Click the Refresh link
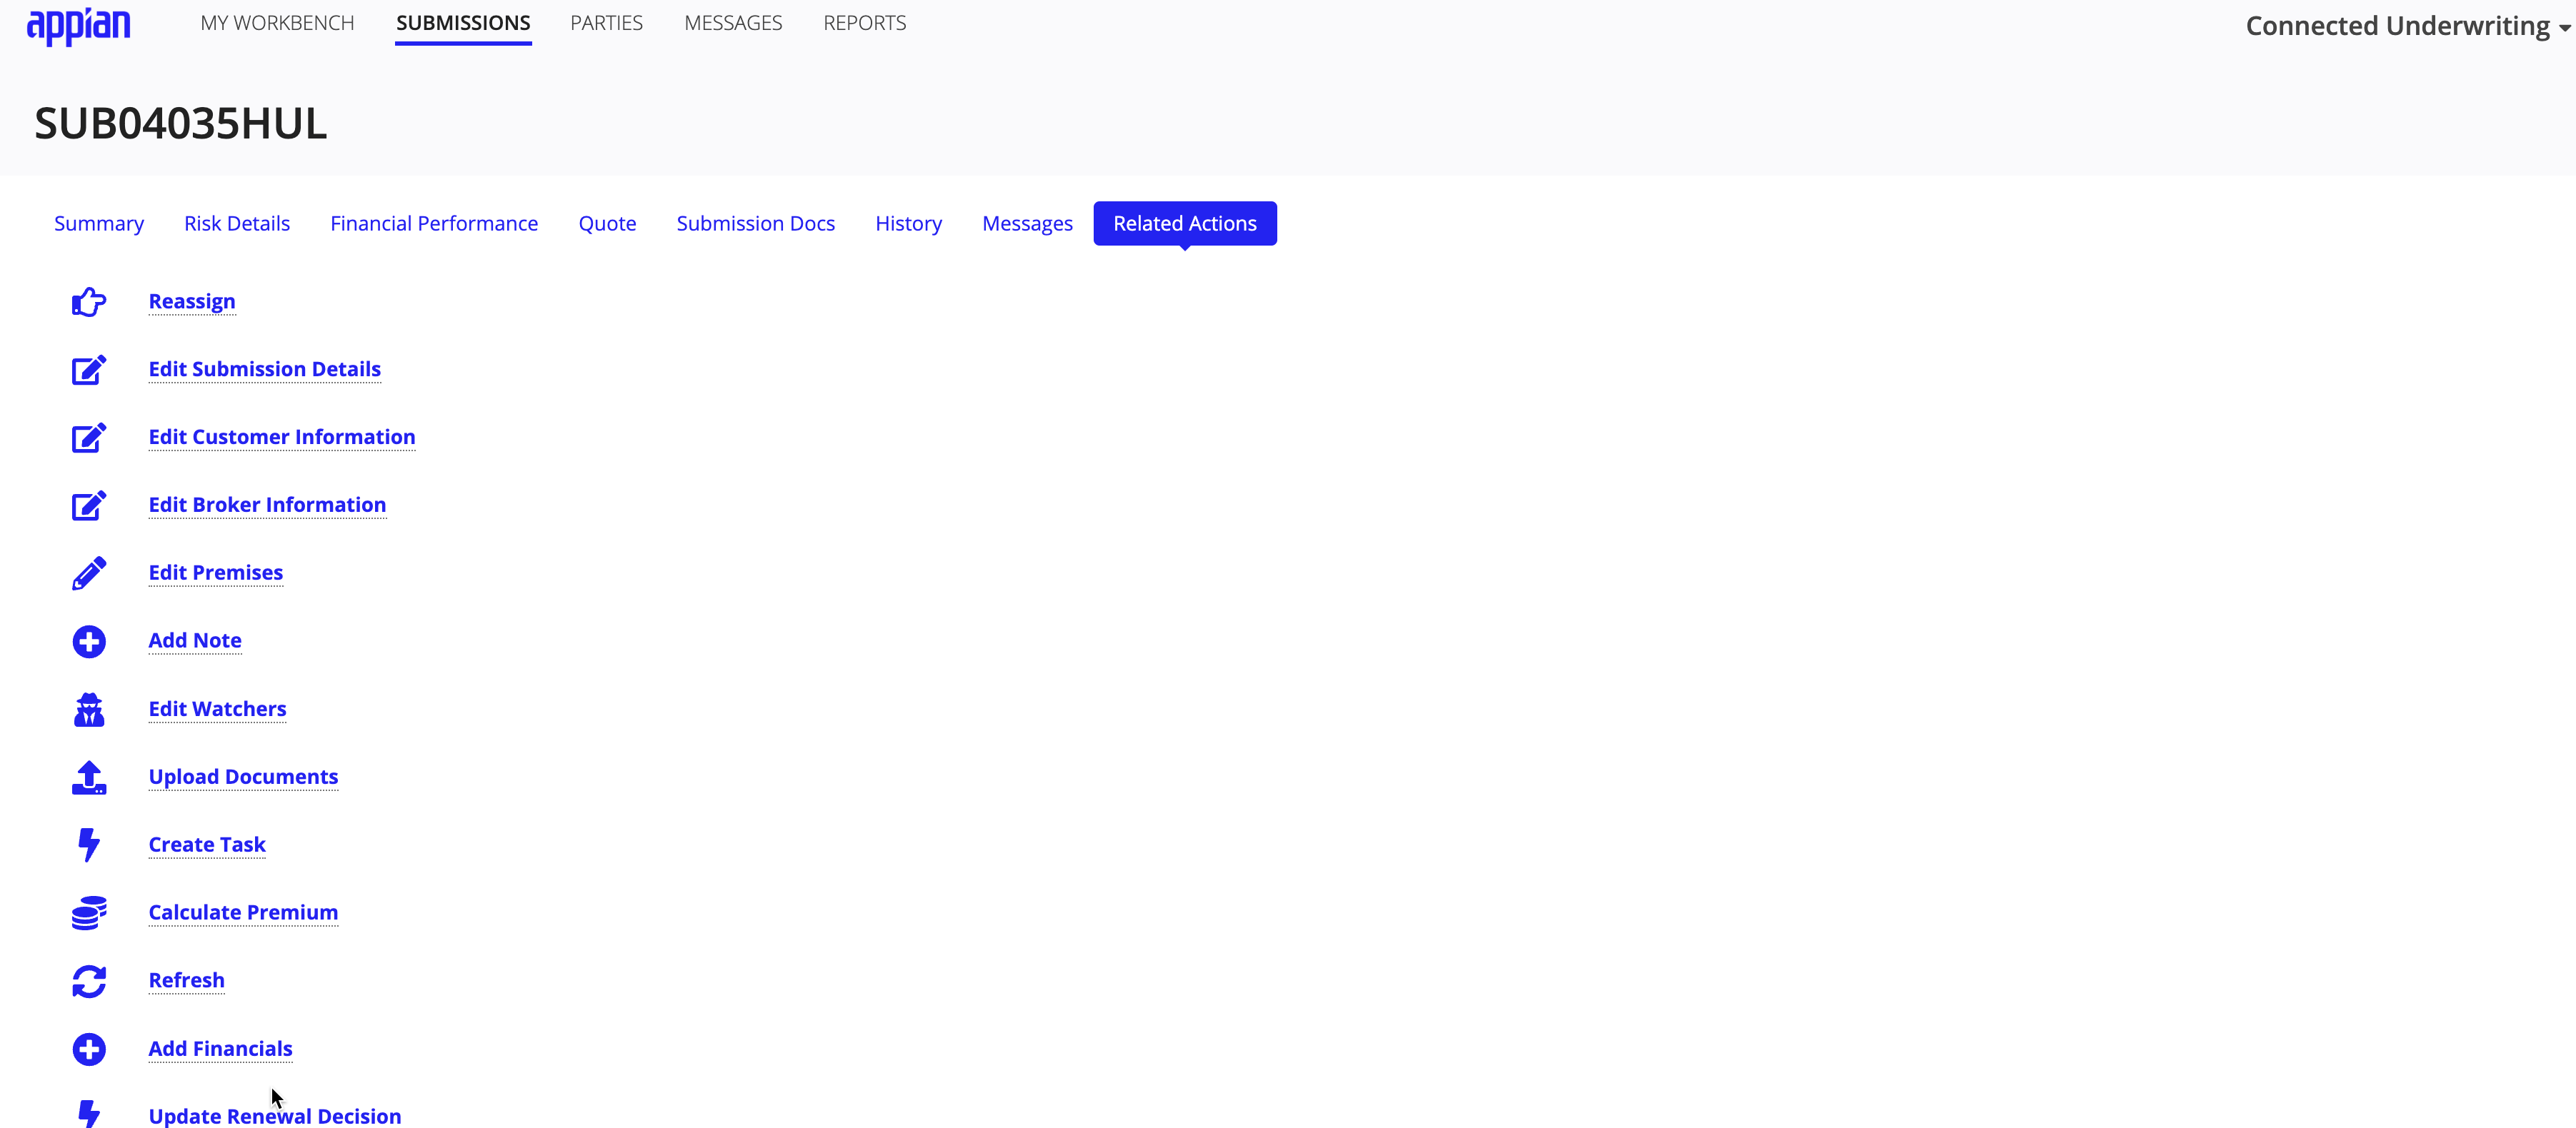This screenshot has width=2576, height=1128. [187, 981]
